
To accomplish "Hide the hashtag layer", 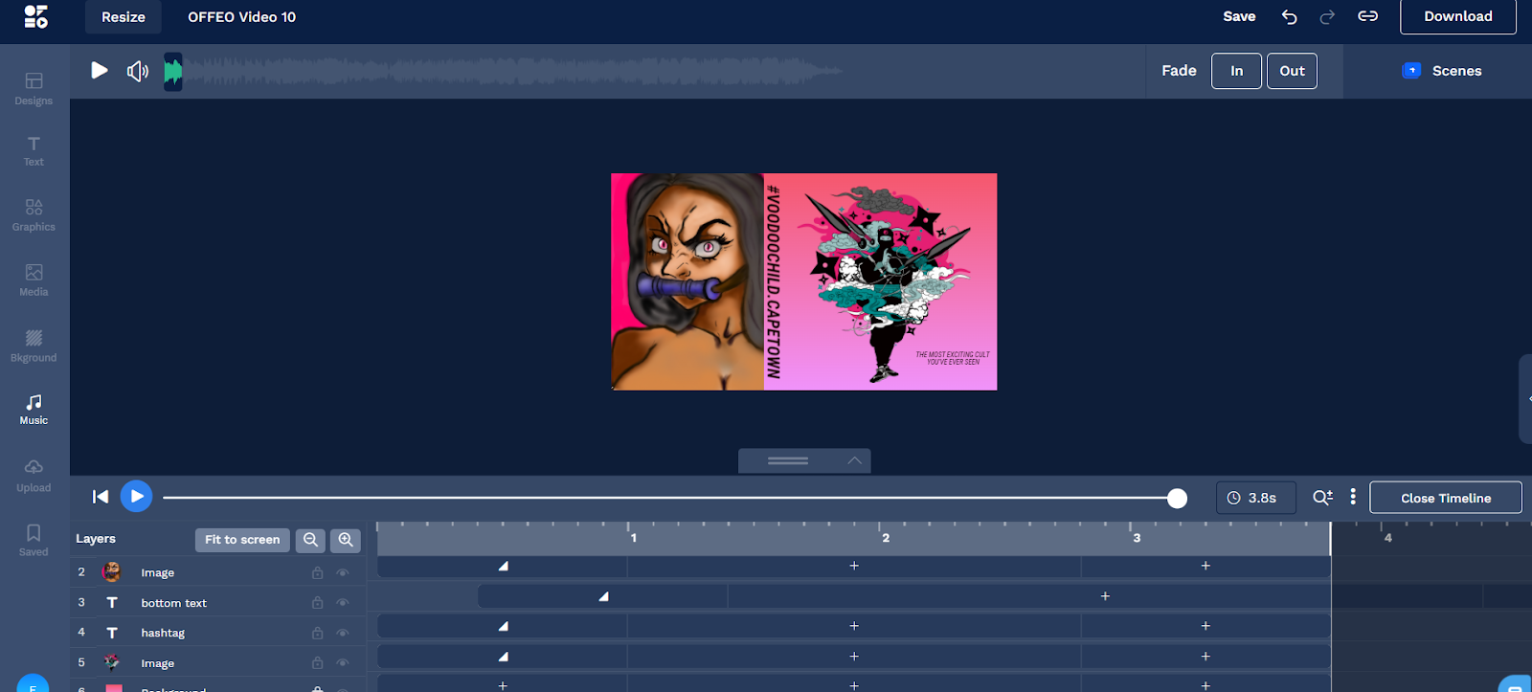I will (x=343, y=633).
